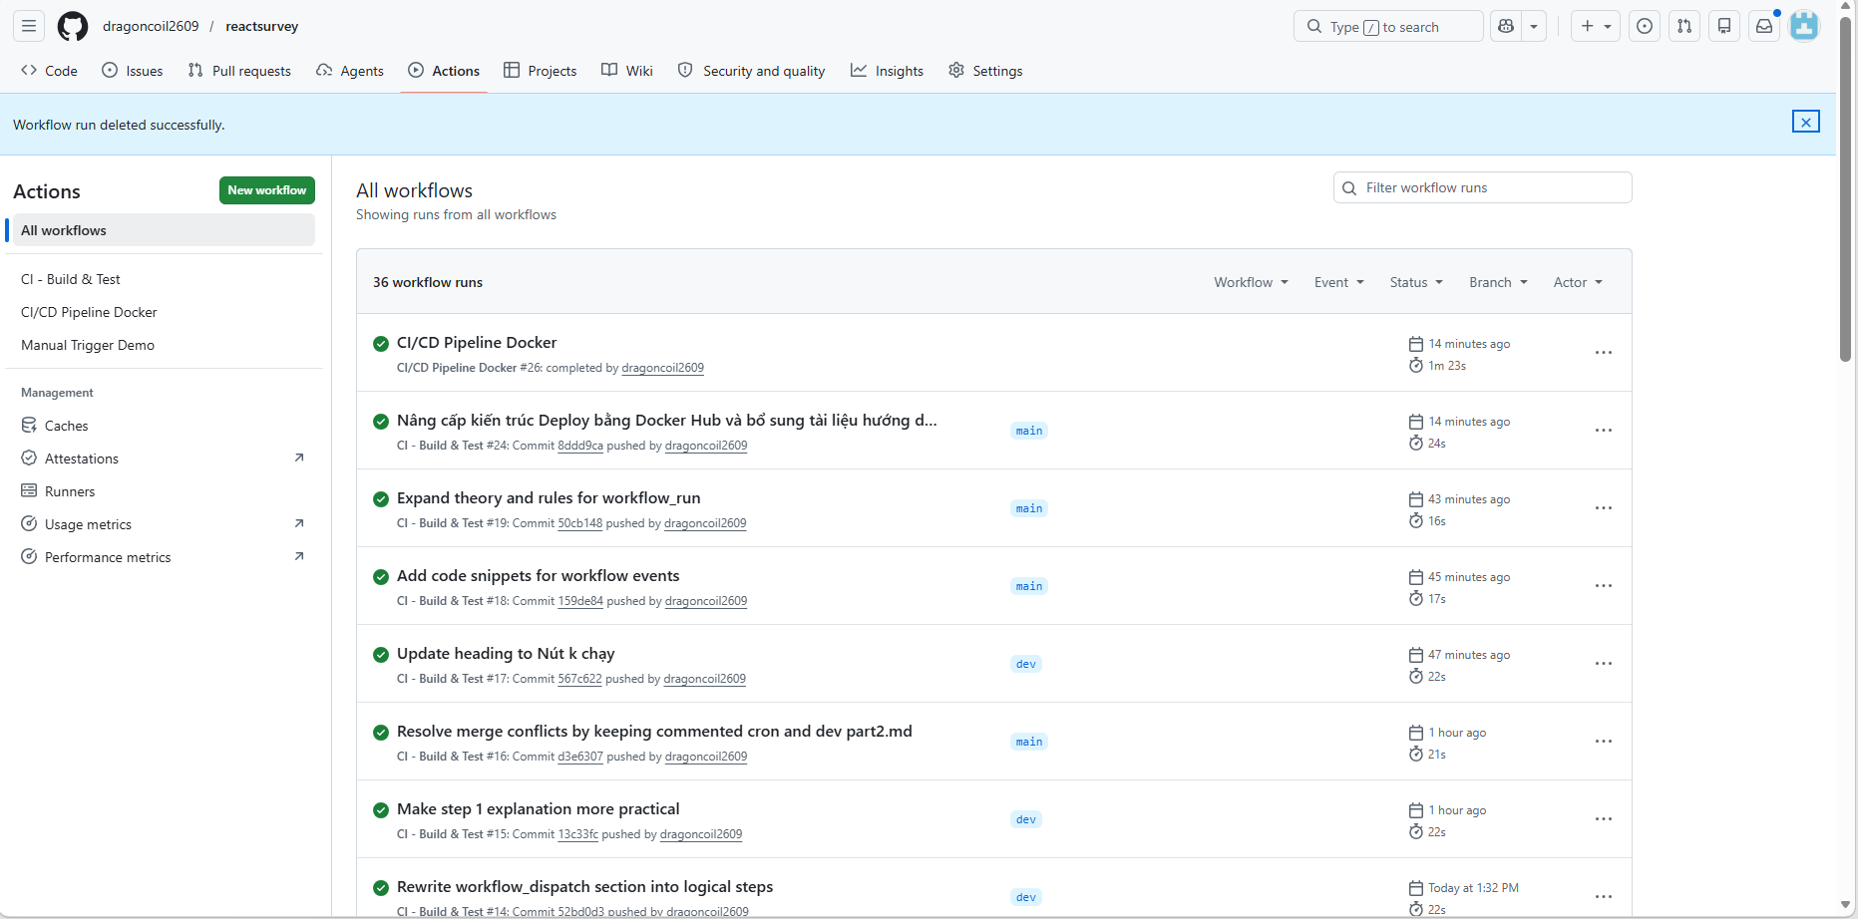The height and width of the screenshot is (919, 1858).
Task: Open the Agents tab
Action: point(350,71)
